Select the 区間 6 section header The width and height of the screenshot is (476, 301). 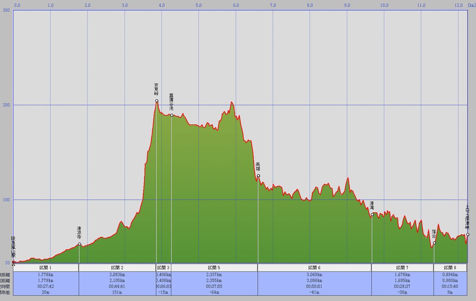coord(314,268)
